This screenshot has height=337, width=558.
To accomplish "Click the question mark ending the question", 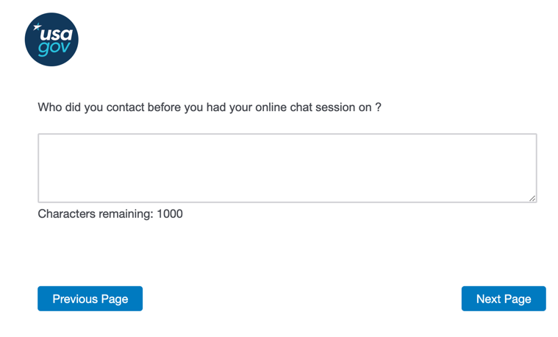I will 378,107.
